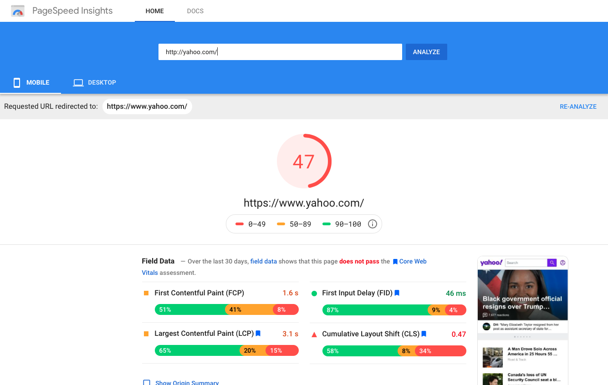608x385 pixels.
Task: Click the score 47 gauge
Action: point(304,161)
